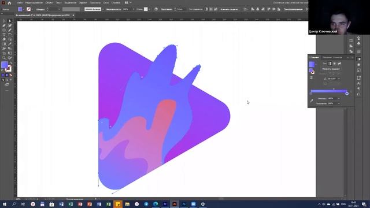
Task: Open the stroke color dropdown in control bar
Action: pos(32,9)
